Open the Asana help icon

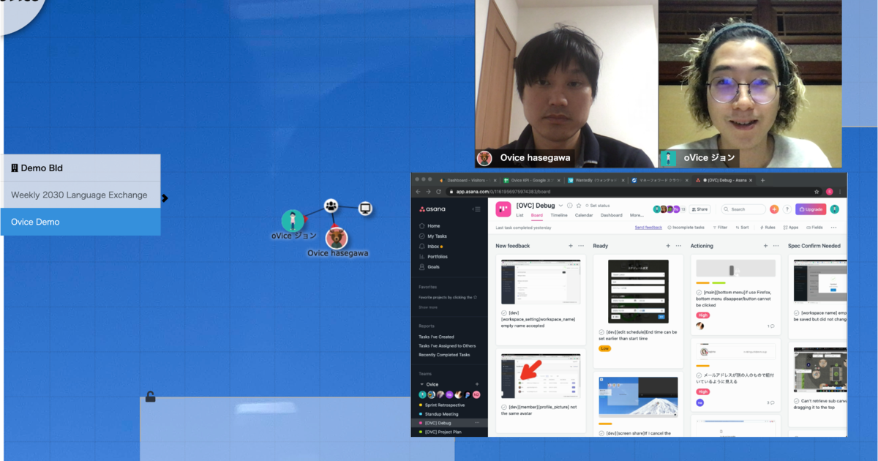point(787,209)
